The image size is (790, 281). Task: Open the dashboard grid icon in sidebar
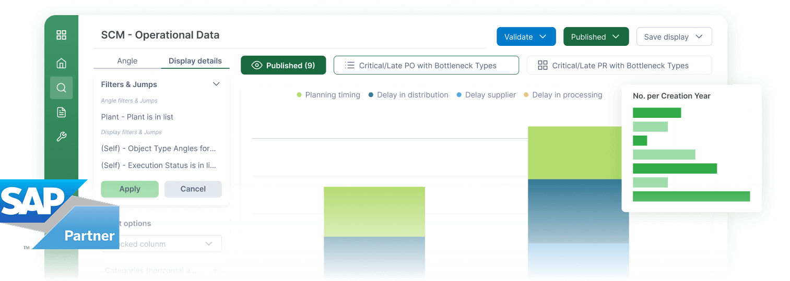[x=61, y=35]
